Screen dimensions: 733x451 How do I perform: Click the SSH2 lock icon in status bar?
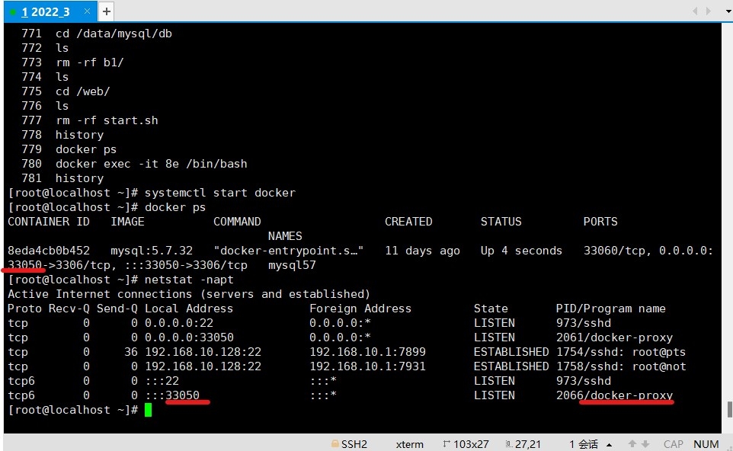(x=334, y=444)
